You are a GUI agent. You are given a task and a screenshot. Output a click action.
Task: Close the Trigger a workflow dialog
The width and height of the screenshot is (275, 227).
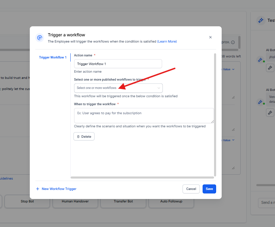[x=210, y=37]
